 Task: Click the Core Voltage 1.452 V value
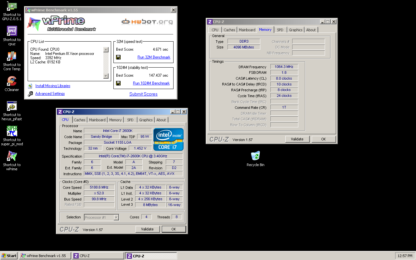[140, 148]
